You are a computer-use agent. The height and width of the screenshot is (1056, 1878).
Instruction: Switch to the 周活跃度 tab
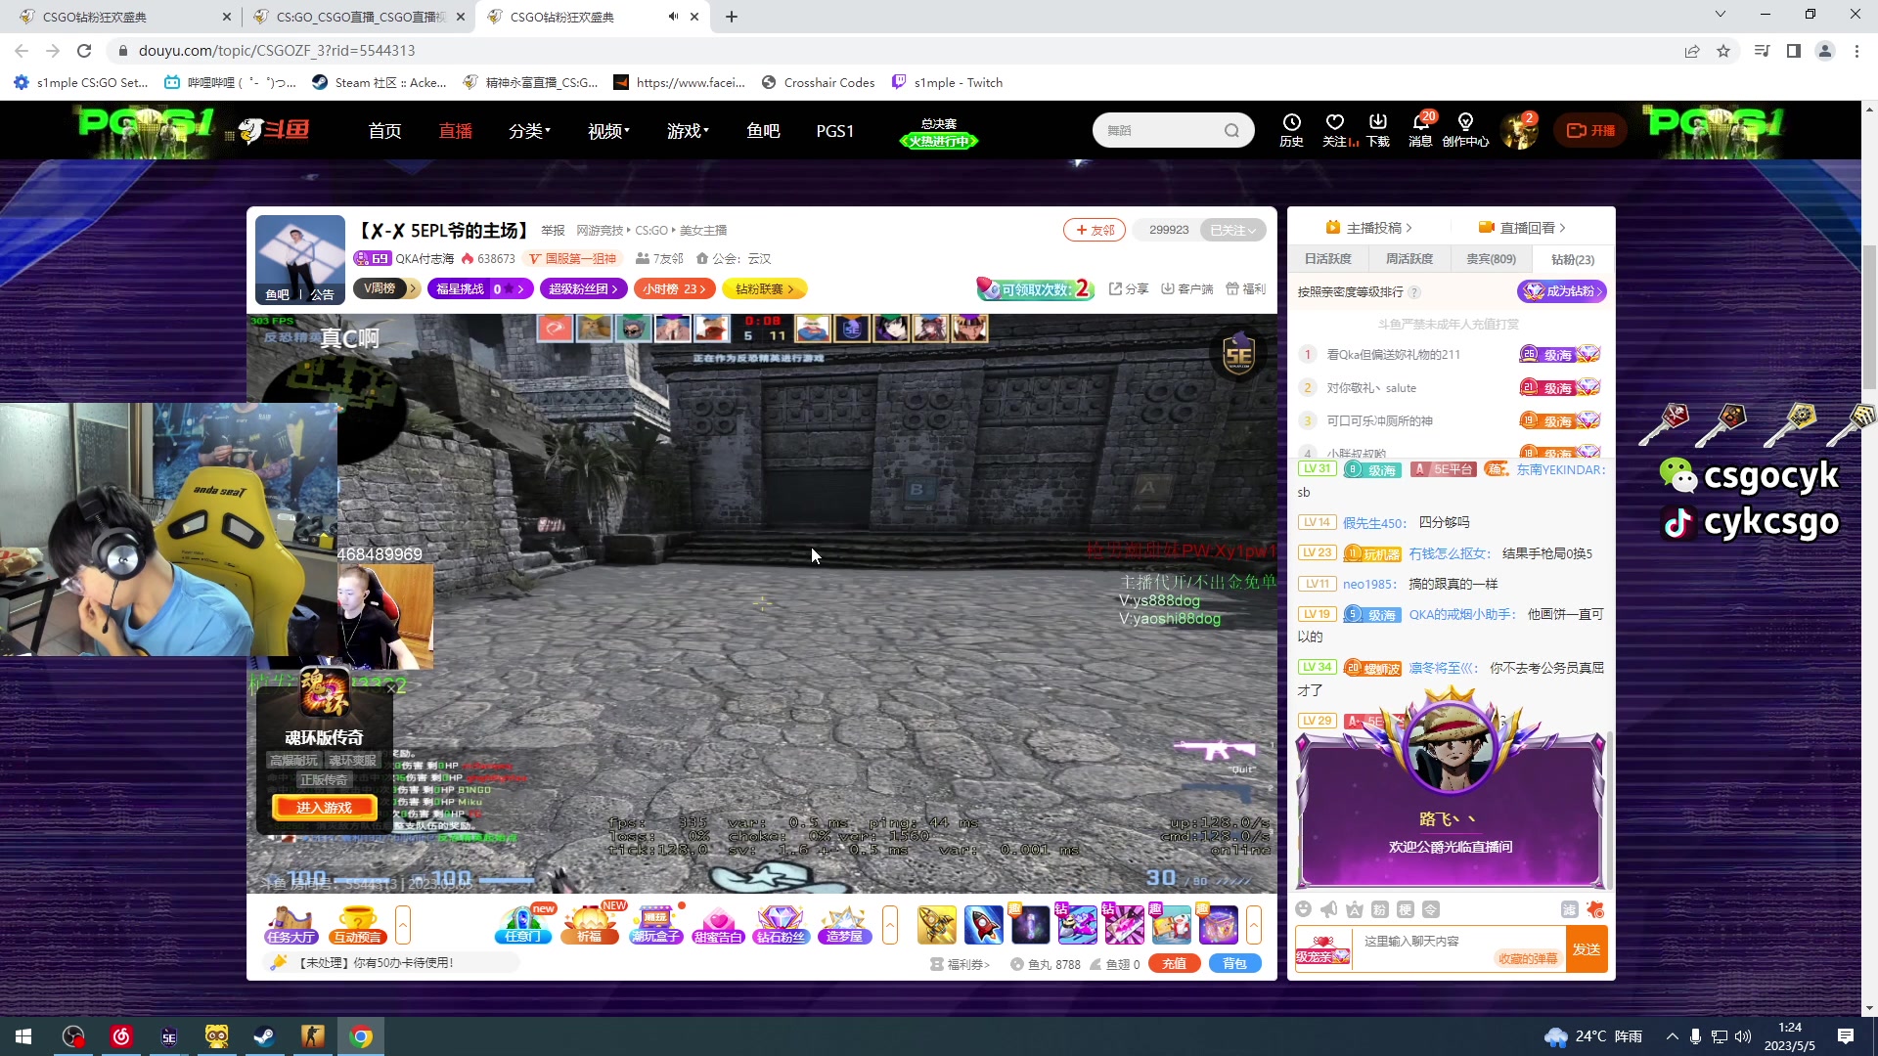click(x=1409, y=259)
